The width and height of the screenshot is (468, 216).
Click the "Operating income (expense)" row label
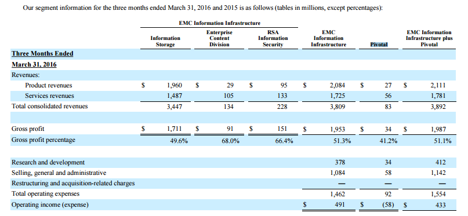tap(50, 204)
